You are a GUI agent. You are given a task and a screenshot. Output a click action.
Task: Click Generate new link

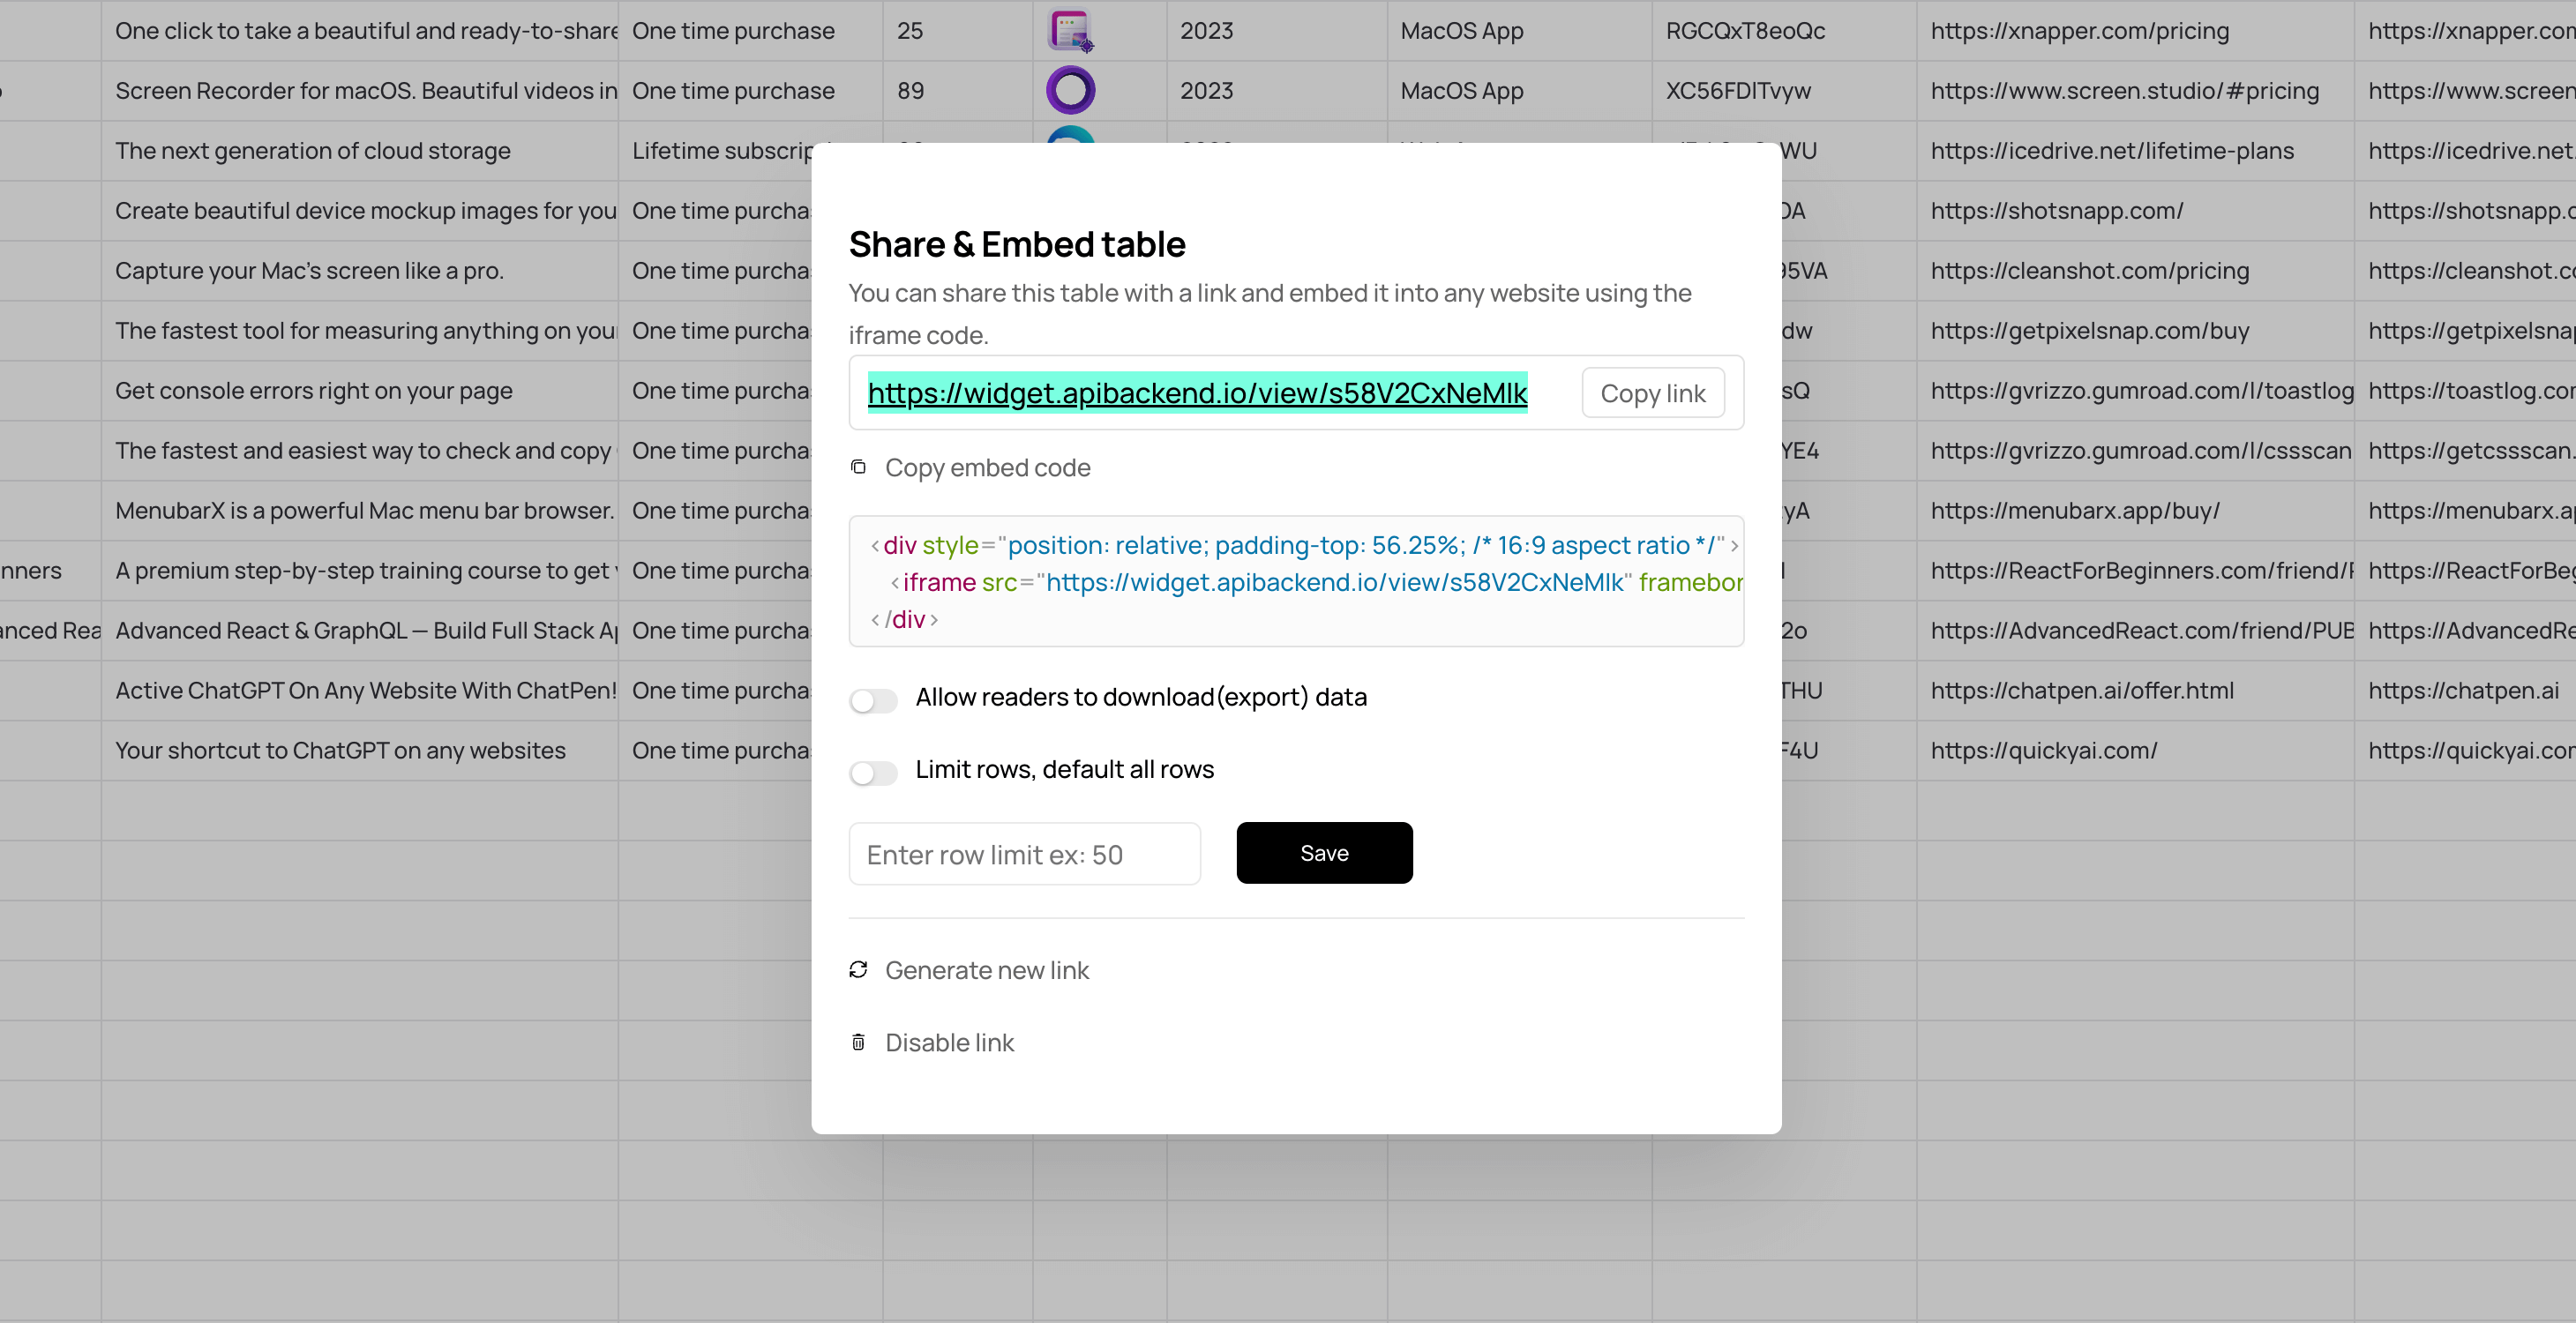point(987,970)
